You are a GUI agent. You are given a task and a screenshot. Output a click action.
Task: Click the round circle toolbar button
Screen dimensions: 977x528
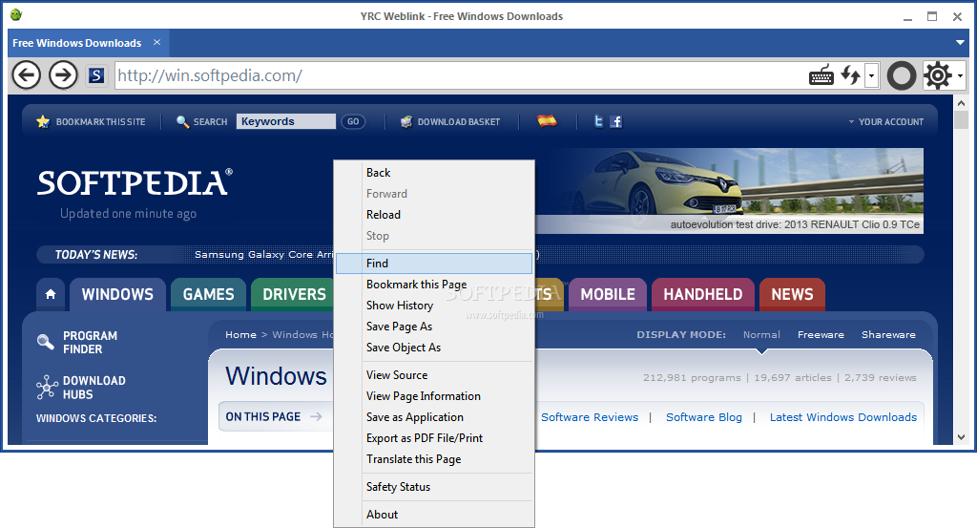tap(901, 75)
